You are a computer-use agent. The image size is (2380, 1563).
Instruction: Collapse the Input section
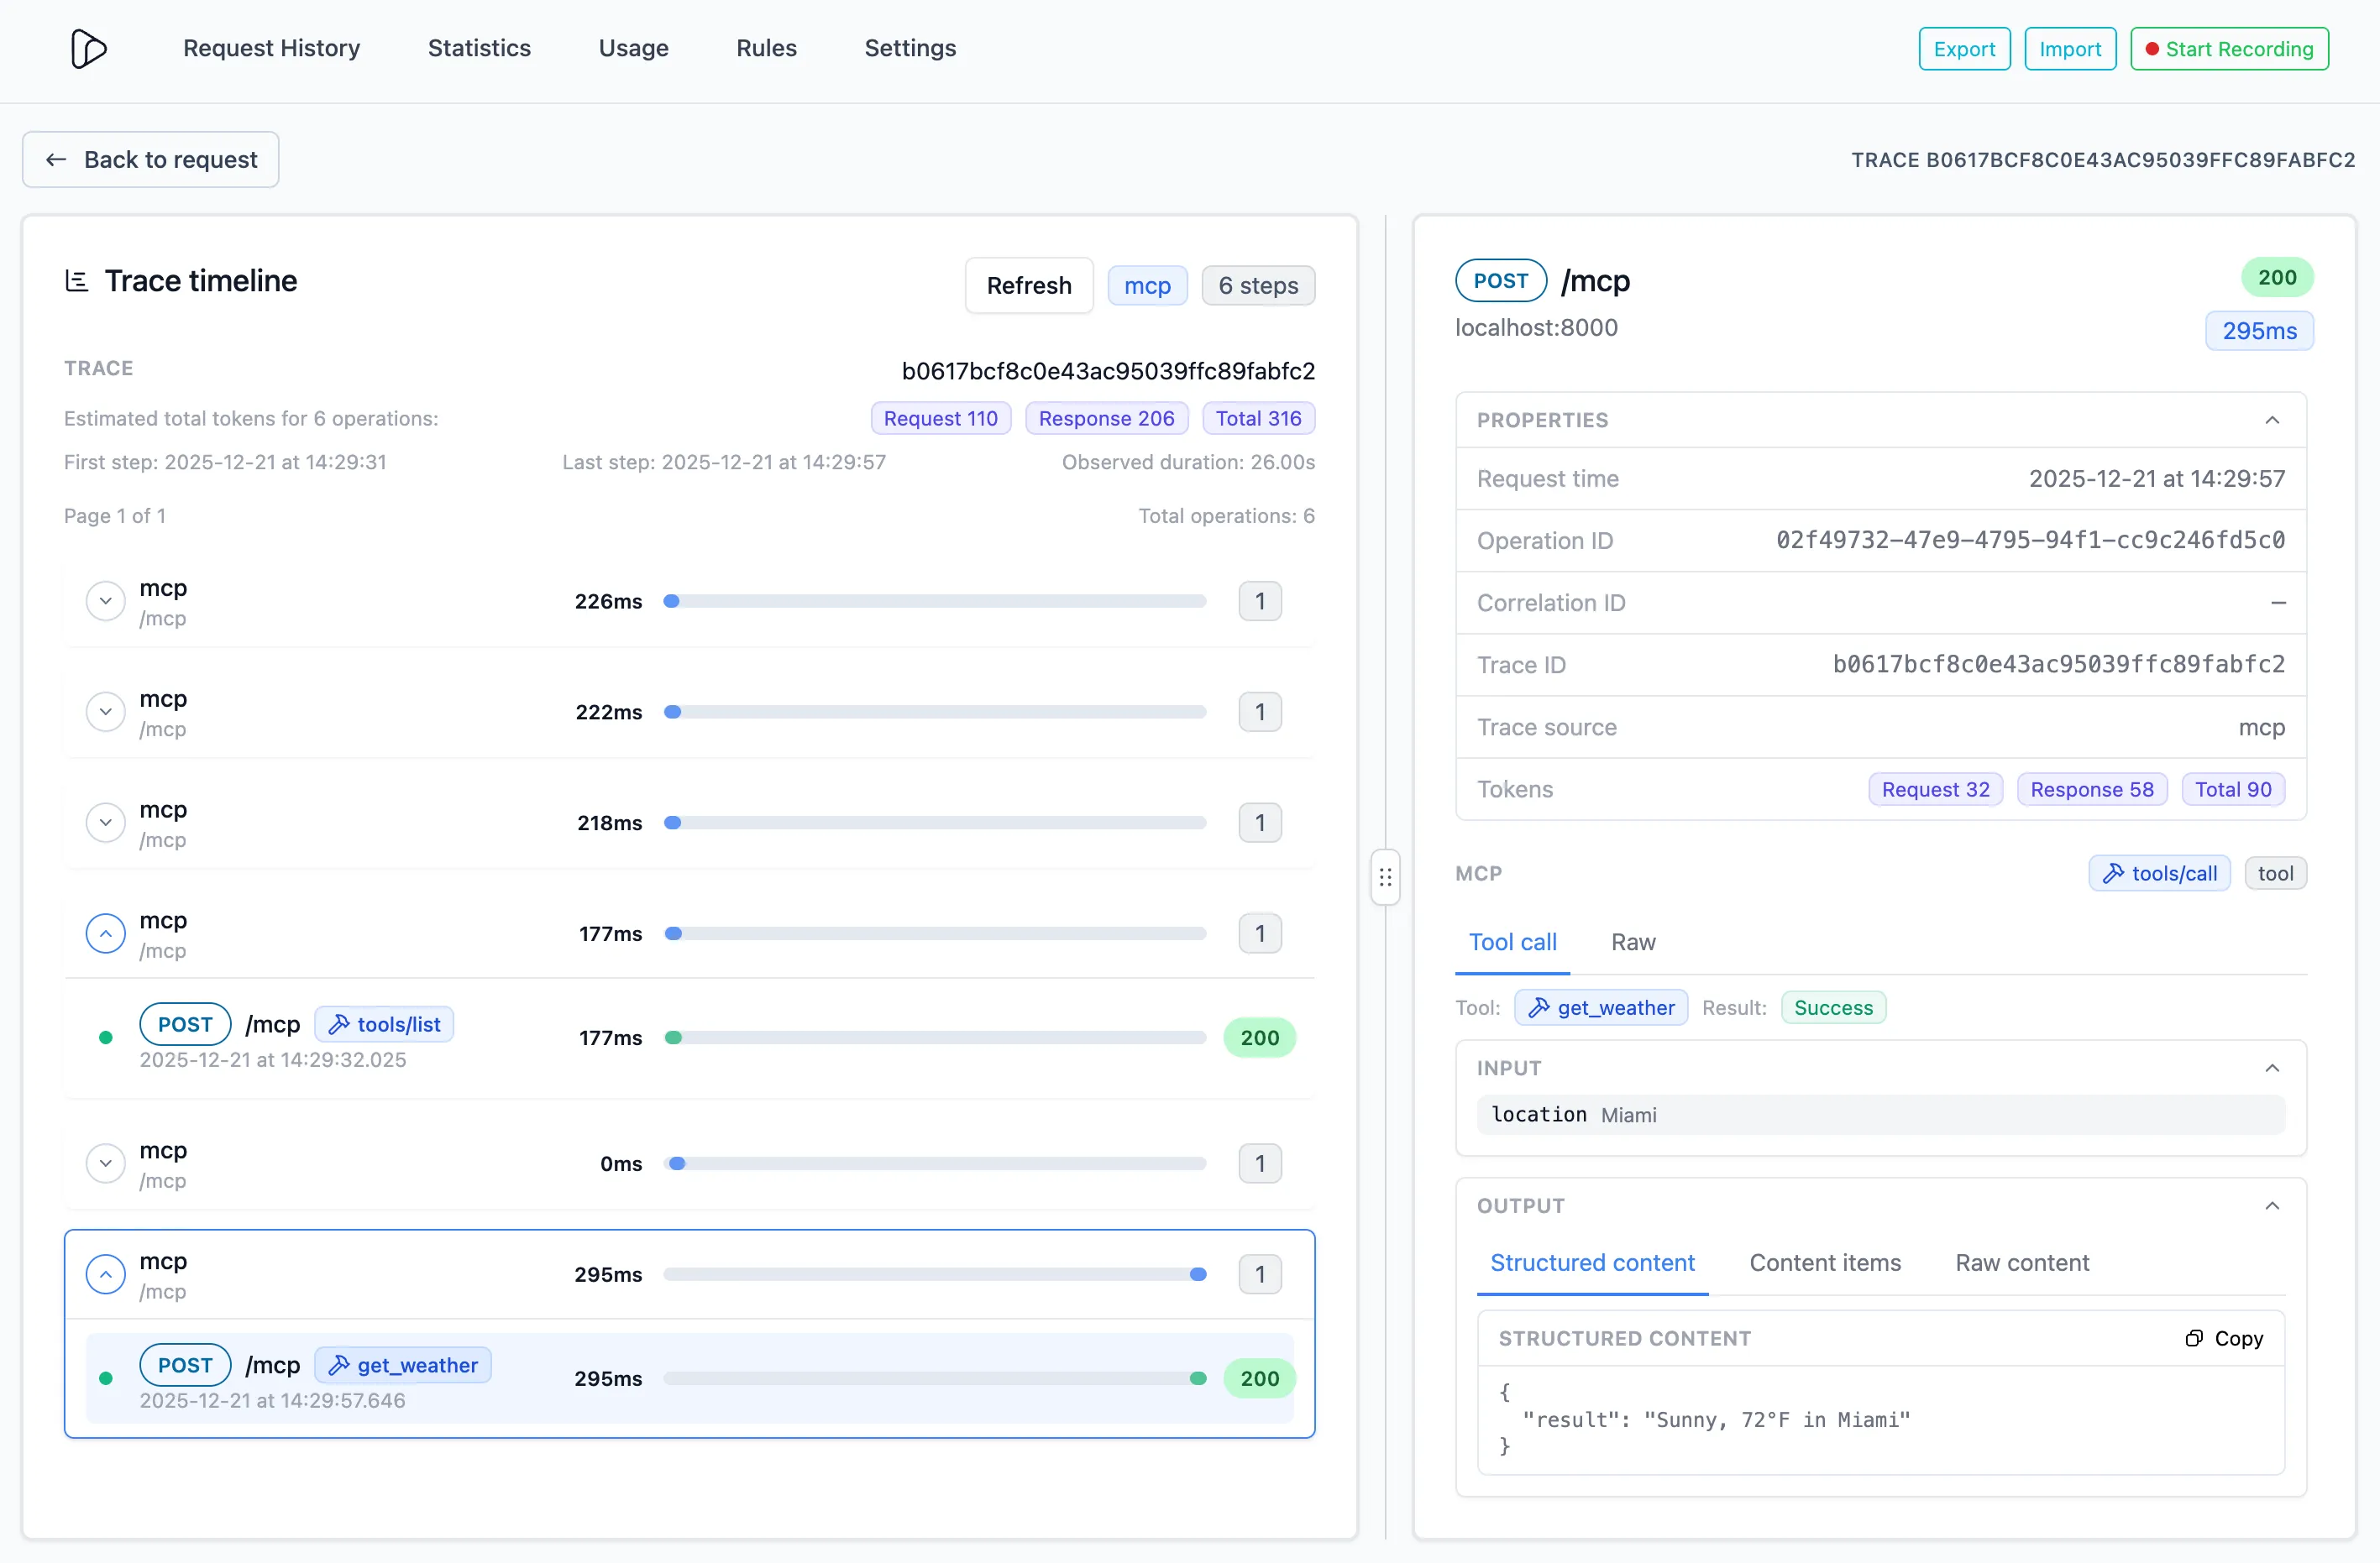click(2272, 1069)
